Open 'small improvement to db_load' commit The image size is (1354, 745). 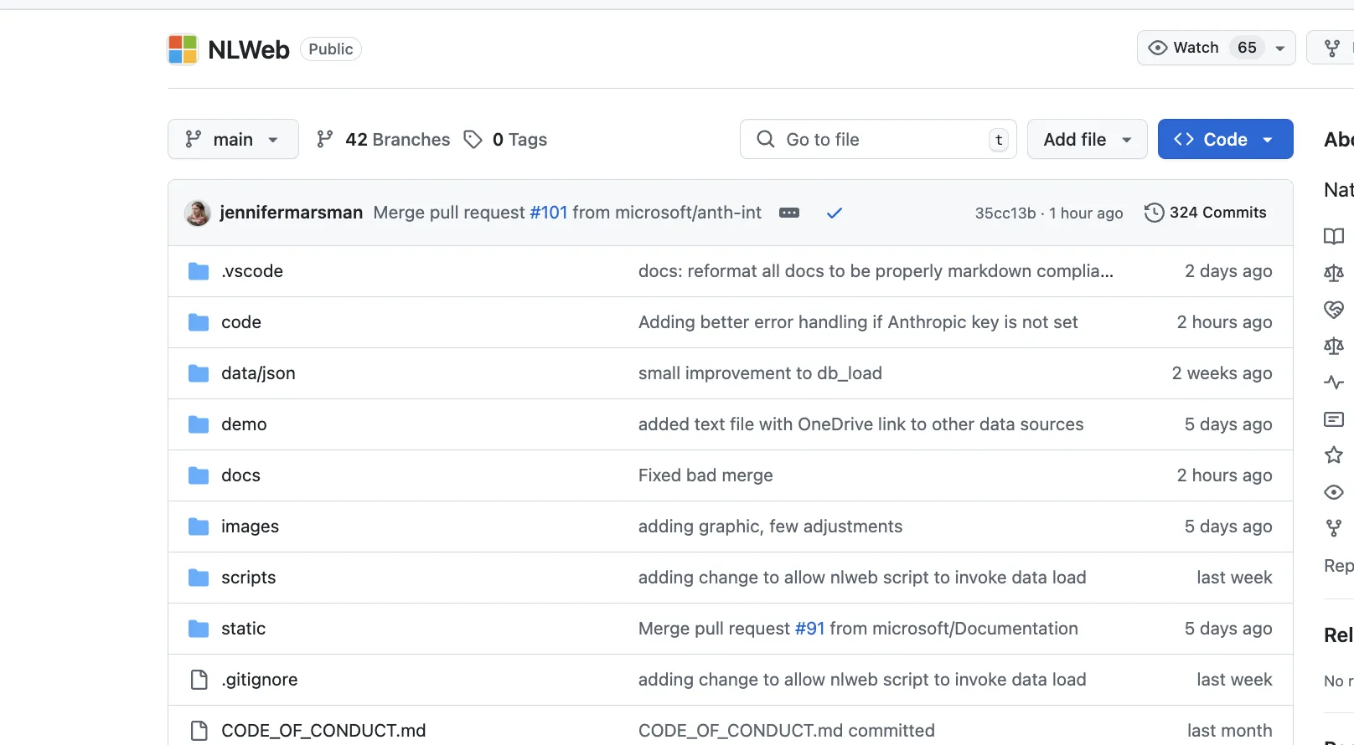click(760, 373)
